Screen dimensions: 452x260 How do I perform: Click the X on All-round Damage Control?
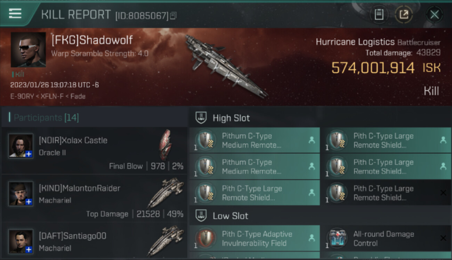tap(443, 238)
